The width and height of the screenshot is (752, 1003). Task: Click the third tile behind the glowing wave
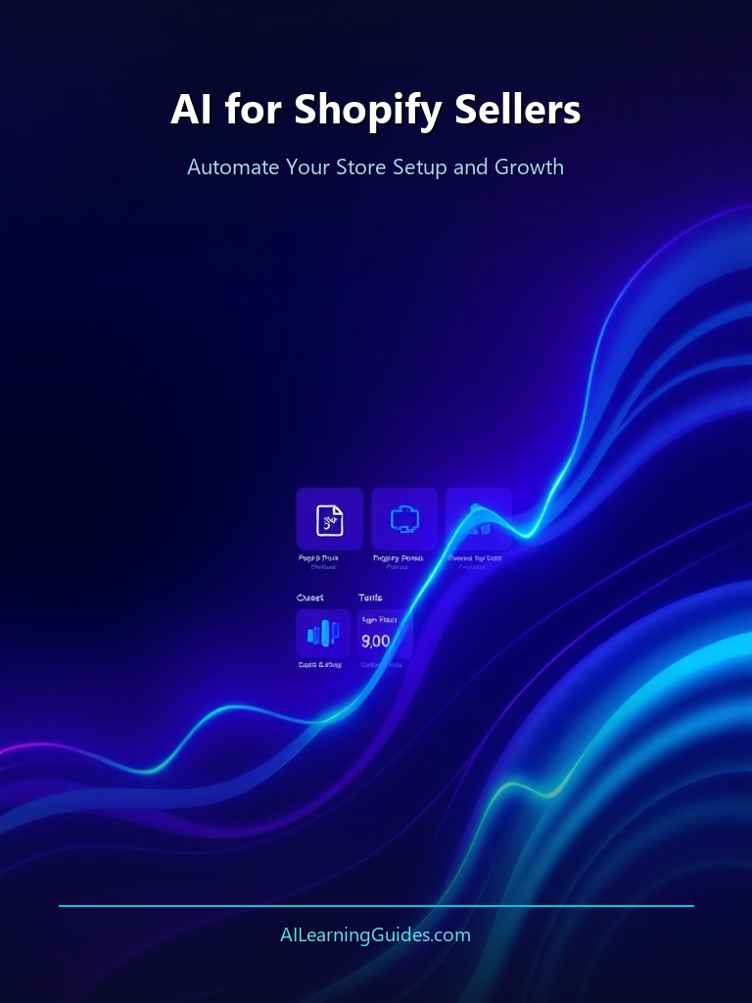click(478, 518)
